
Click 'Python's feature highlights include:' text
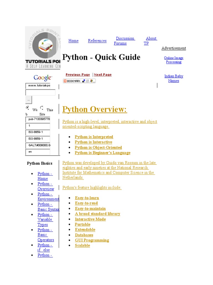(x=92, y=188)
